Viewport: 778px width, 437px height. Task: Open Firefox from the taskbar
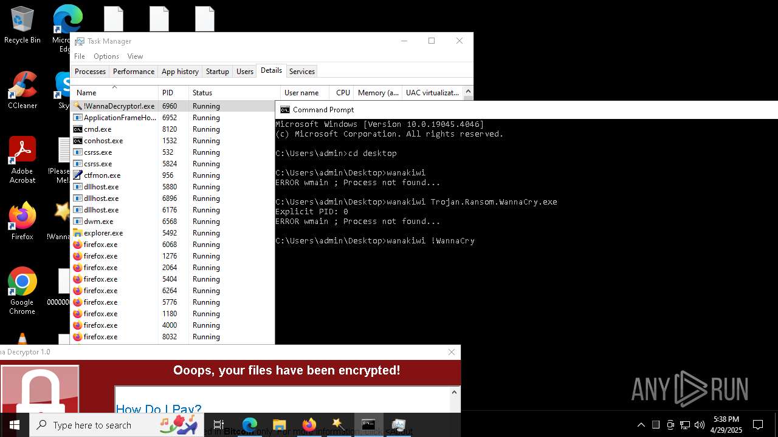[309, 425]
